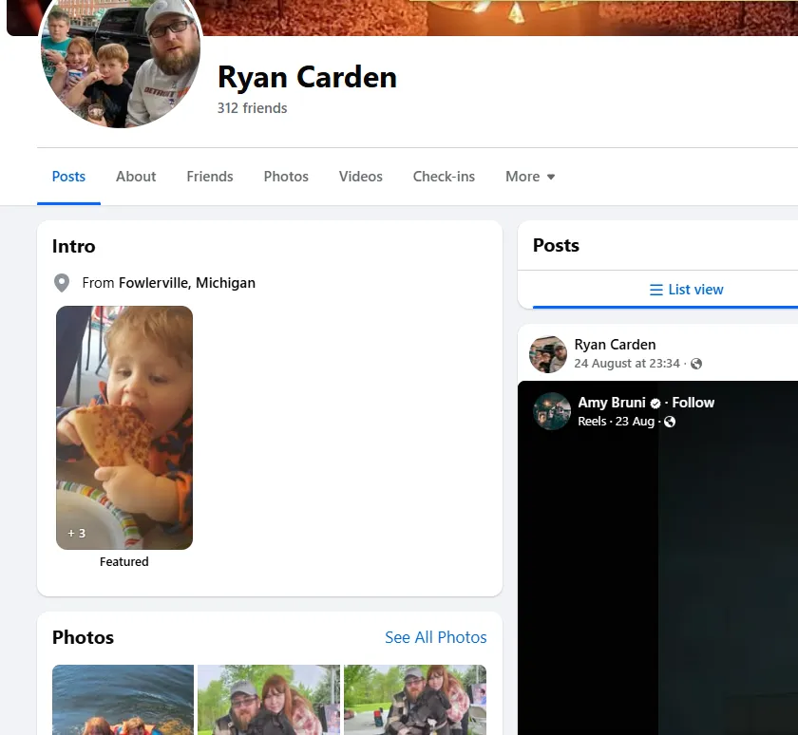The height and width of the screenshot is (735, 798).
Task: Go to the Photos tab
Action: [x=286, y=177]
